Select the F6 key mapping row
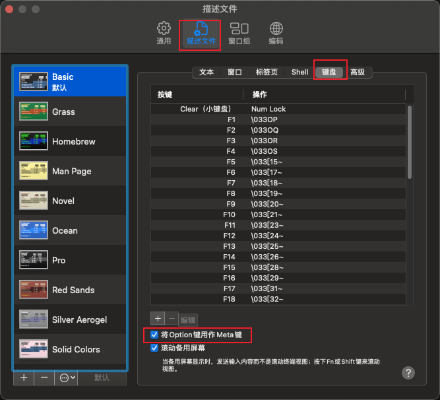 click(x=278, y=172)
